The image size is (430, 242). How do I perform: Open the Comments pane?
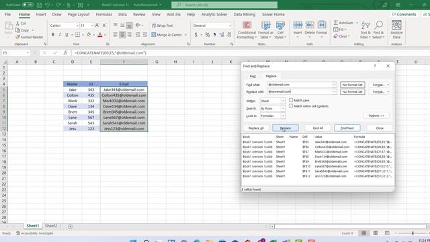click(x=404, y=14)
